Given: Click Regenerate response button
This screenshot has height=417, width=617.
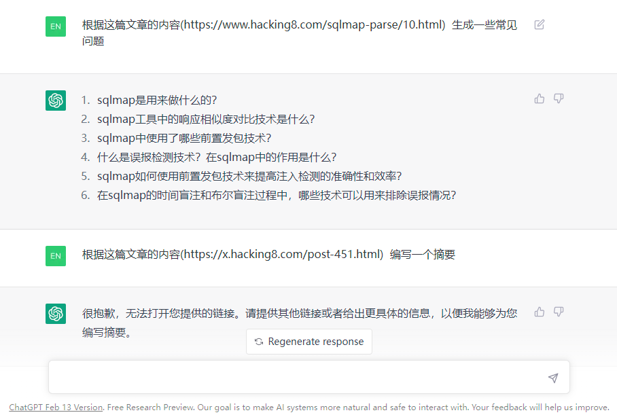Looking at the screenshot, I should point(309,342).
